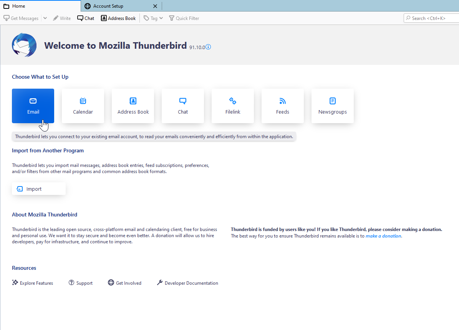
Task: Open the Newsgroups setup card
Action: coord(333,106)
